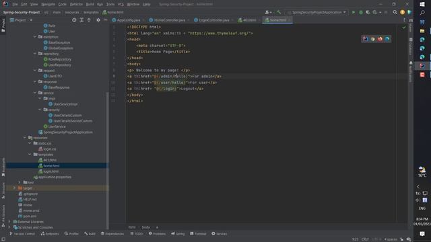This screenshot has height=242, width=431.
Task: Open page in Chrome browser icon
Action: point(372,39)
